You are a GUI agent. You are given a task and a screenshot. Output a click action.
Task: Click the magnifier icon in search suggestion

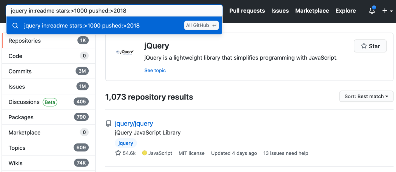click(15, 26)
